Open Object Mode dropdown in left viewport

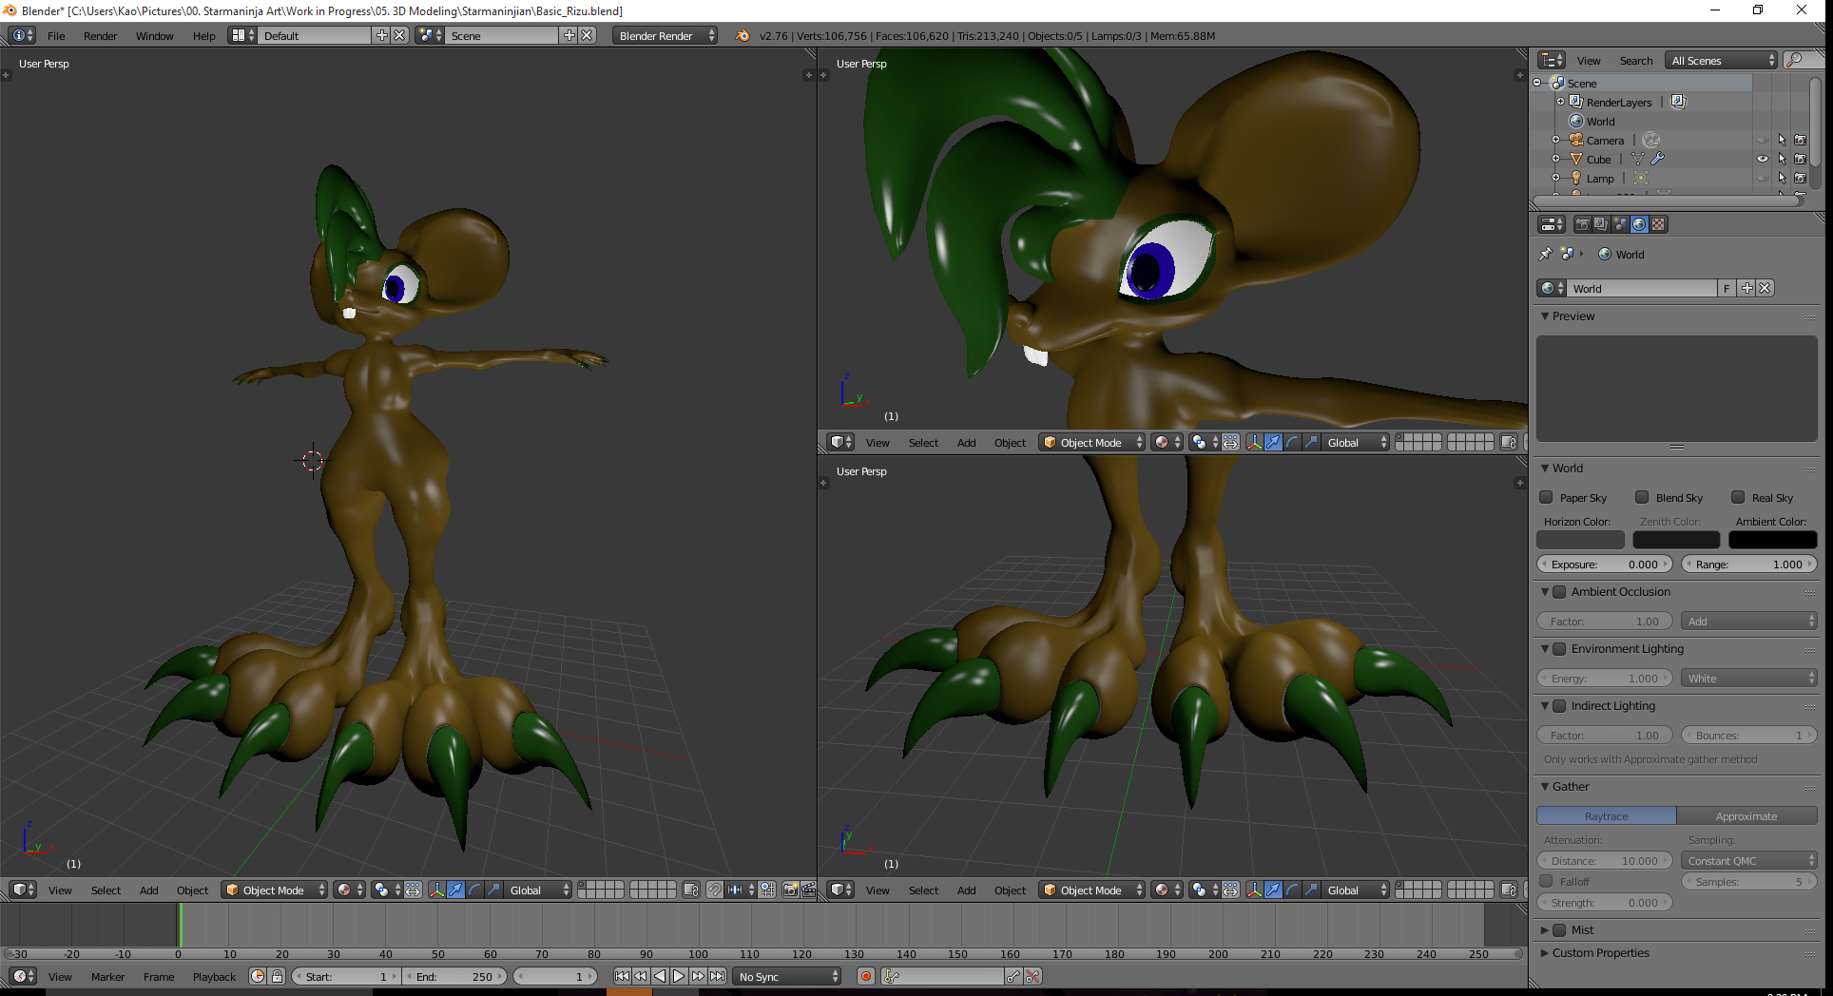[x=274, y=891]
